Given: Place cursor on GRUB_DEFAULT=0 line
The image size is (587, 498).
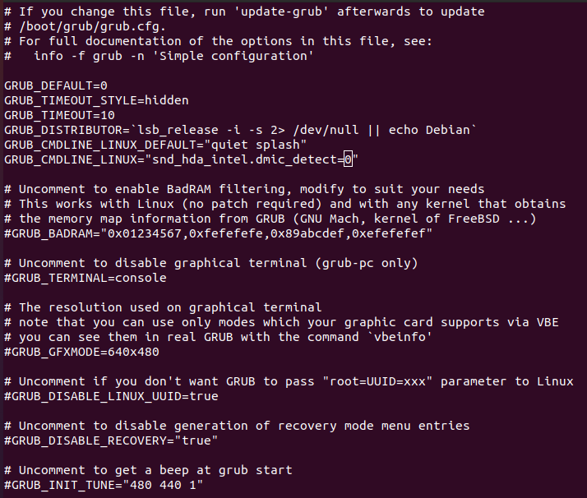Looking at the screenshot, I should [56, 85].
